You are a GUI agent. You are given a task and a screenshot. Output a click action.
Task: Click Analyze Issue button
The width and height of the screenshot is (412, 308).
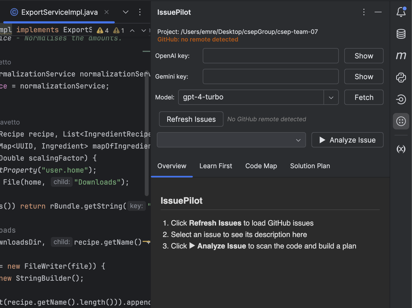(348, 140)
